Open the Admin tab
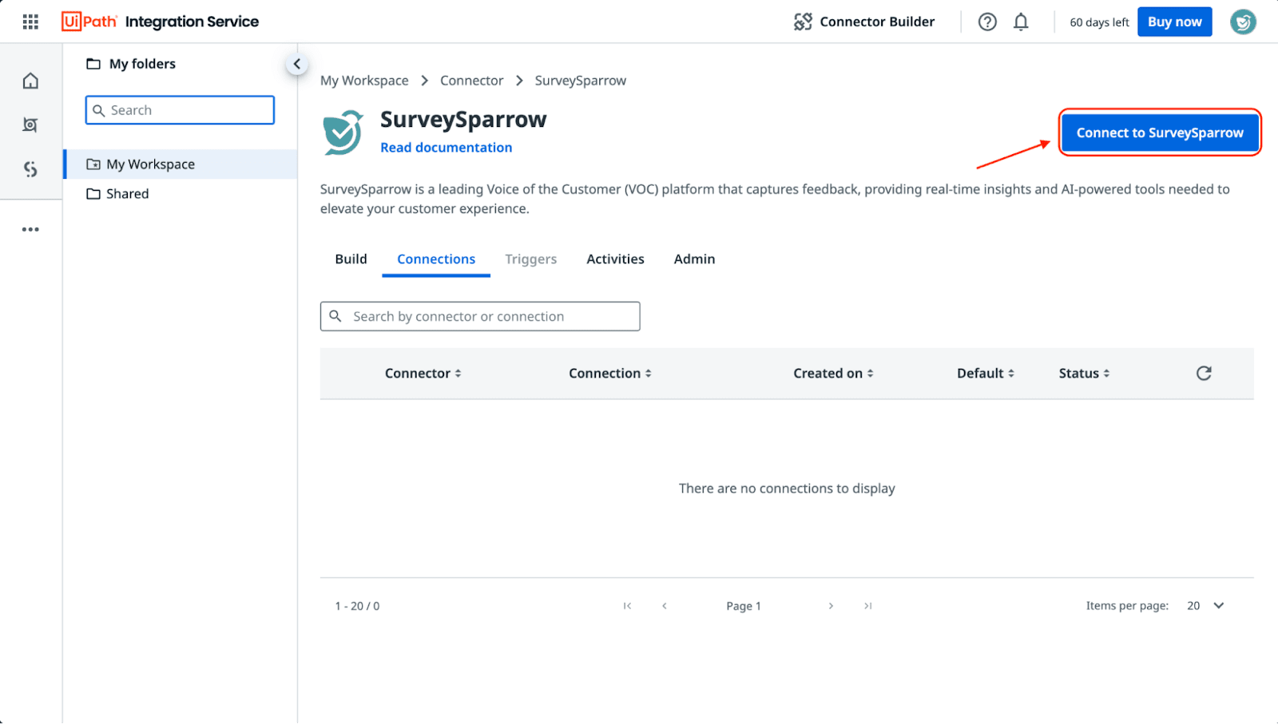The image size is (1278, 724). tap(694, 259)
